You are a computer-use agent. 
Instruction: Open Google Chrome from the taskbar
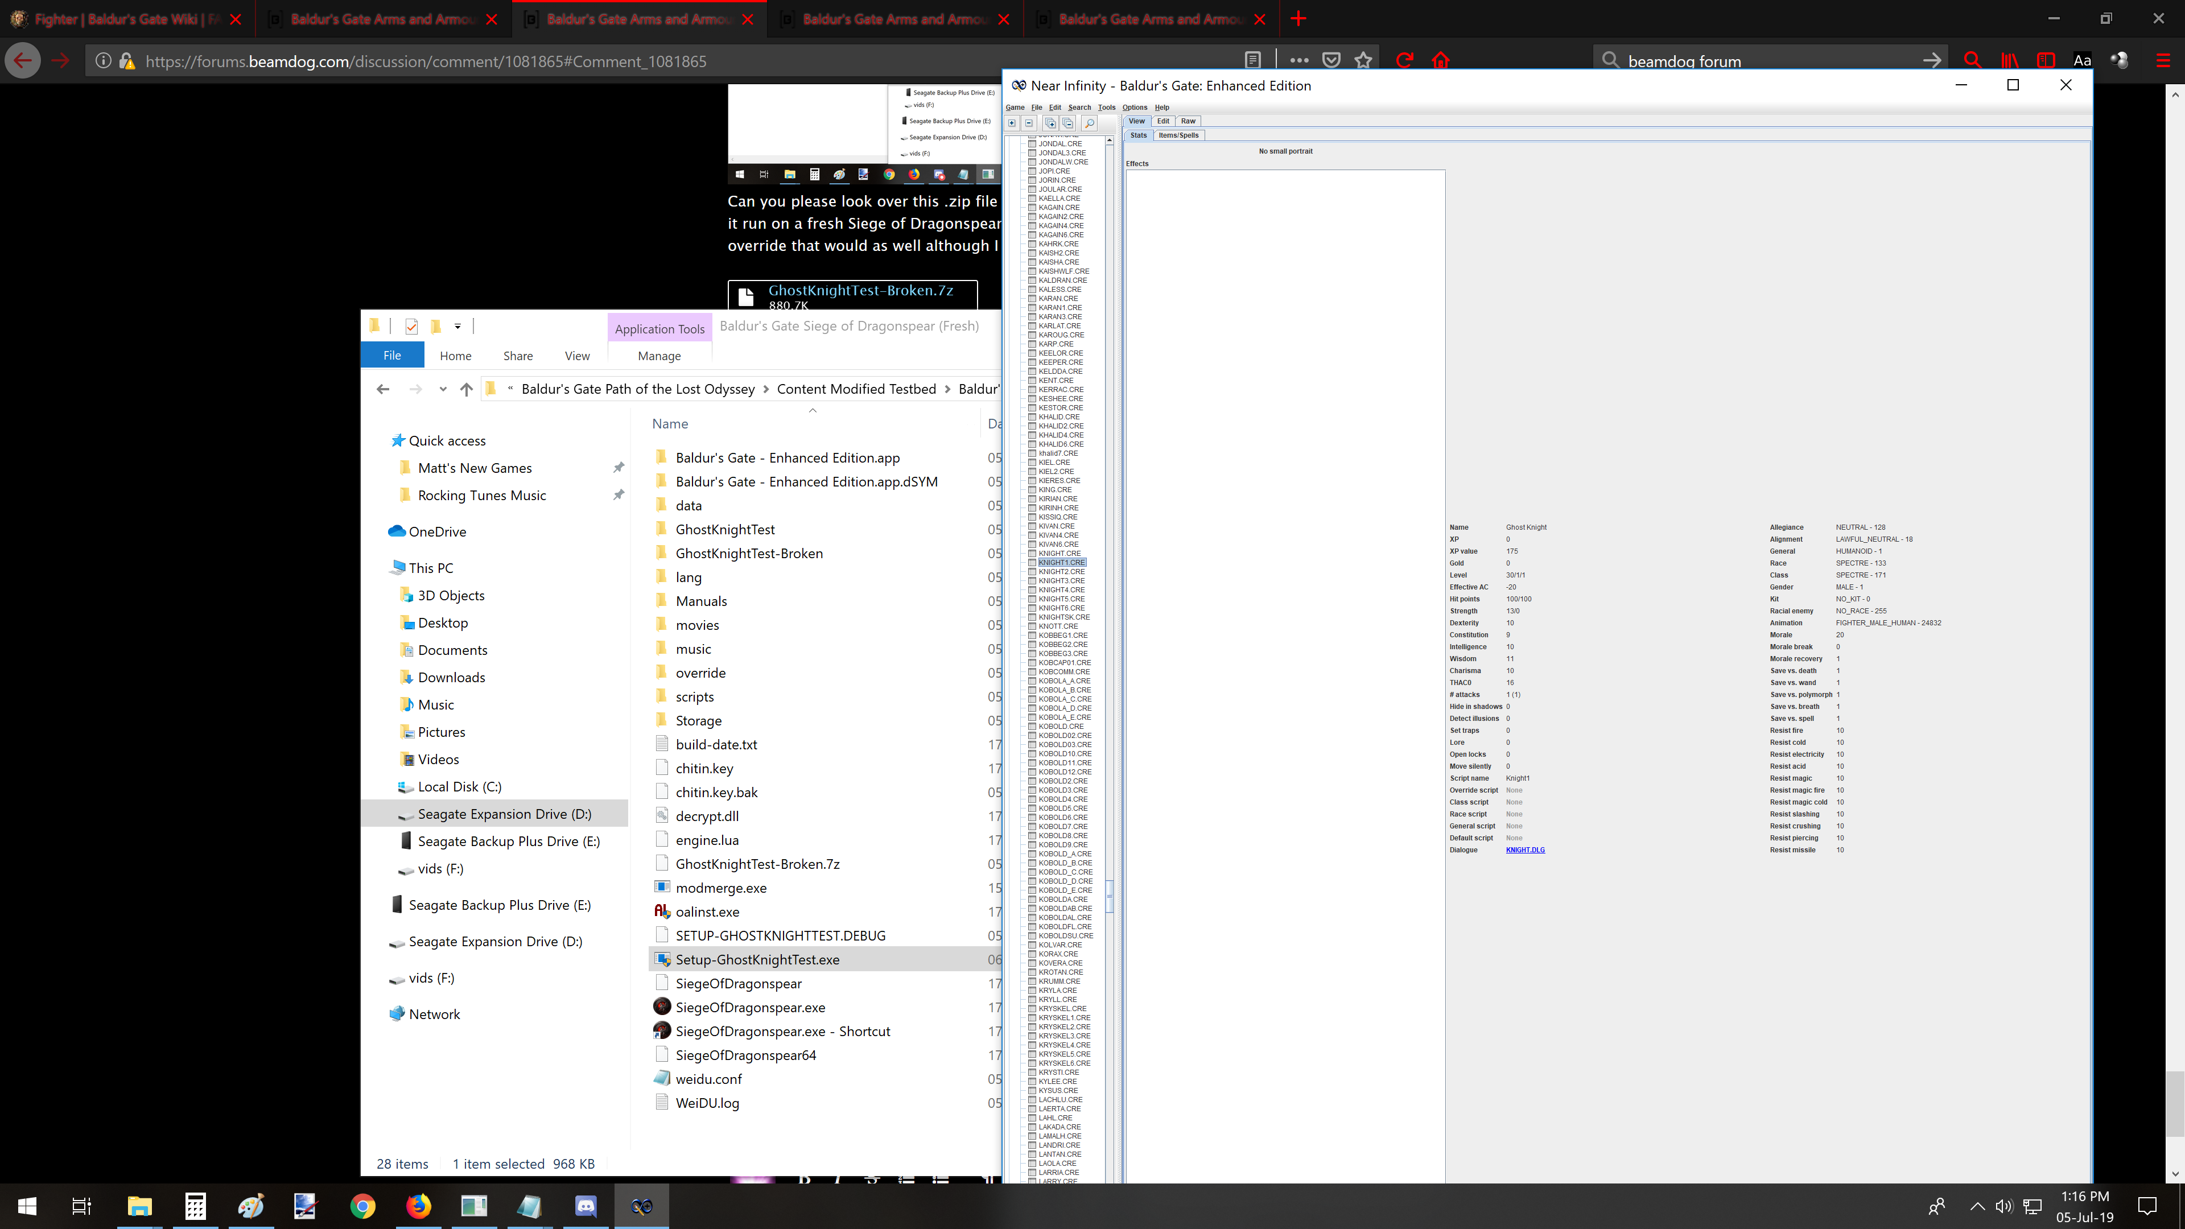pyautogui.click(x=362, y=1206)
